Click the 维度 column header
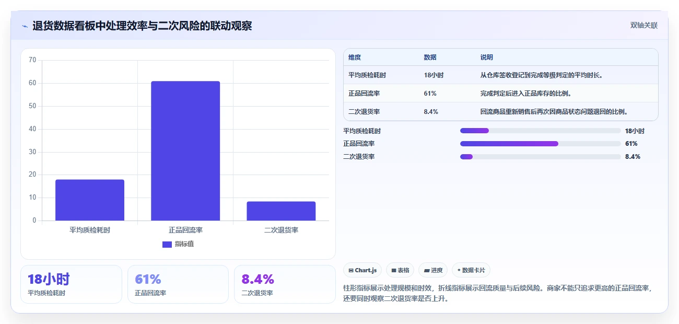 pos(355,57)
